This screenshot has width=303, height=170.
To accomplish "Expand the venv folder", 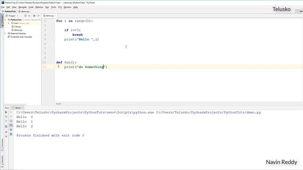I will pos(9,23).
